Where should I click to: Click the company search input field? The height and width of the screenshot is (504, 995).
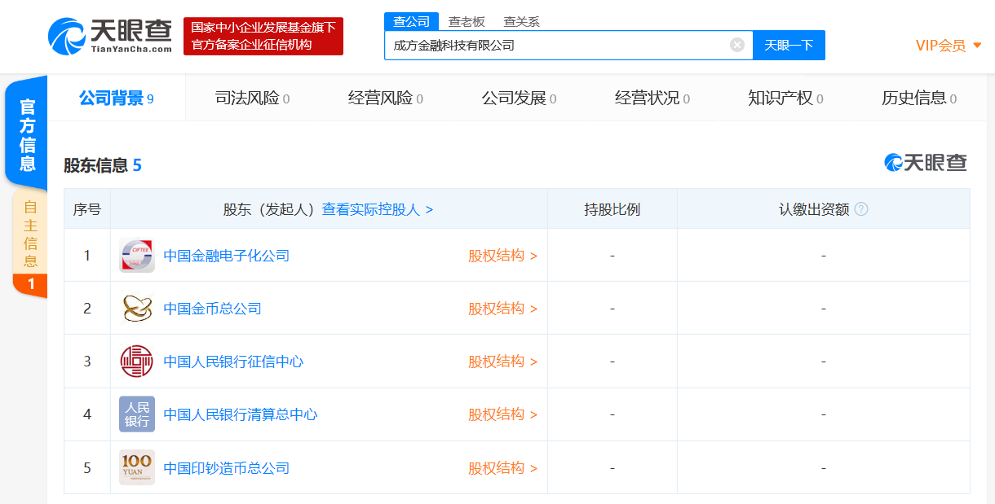tap(563, 46)
